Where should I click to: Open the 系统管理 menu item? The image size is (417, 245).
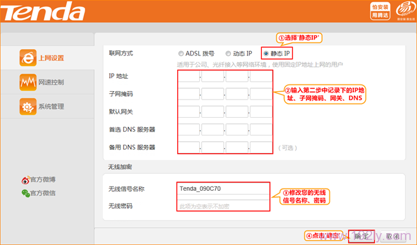47,106
